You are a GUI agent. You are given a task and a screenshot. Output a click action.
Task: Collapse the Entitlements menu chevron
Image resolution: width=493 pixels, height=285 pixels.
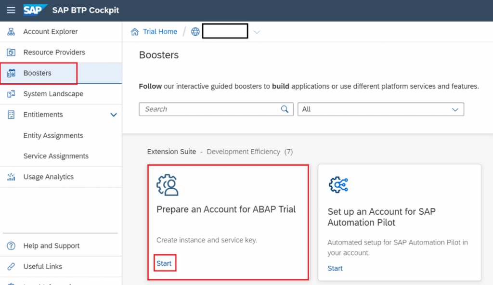[x=114, y=115]
